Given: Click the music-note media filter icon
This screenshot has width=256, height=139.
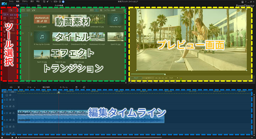Looking at the screenshot, I should pyautogui.click(x=33, y=10).
